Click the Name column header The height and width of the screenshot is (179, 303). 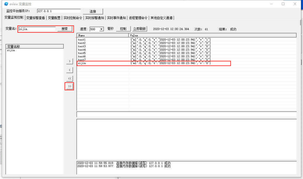[x=103, y=35]
